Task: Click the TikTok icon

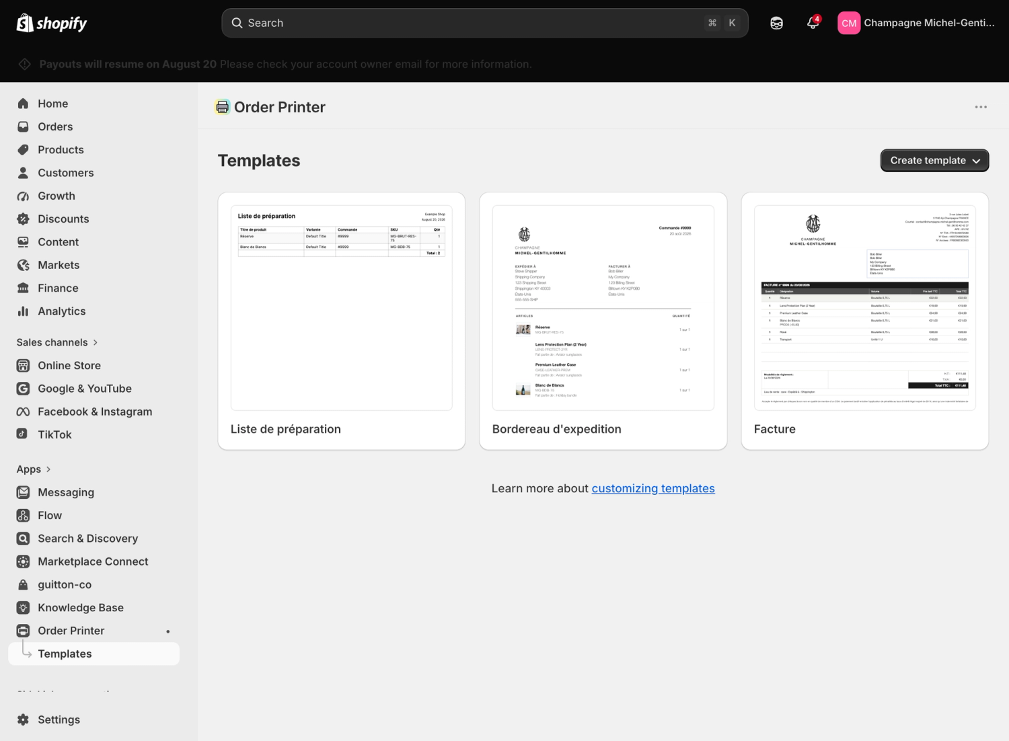Action: point(23,434)
